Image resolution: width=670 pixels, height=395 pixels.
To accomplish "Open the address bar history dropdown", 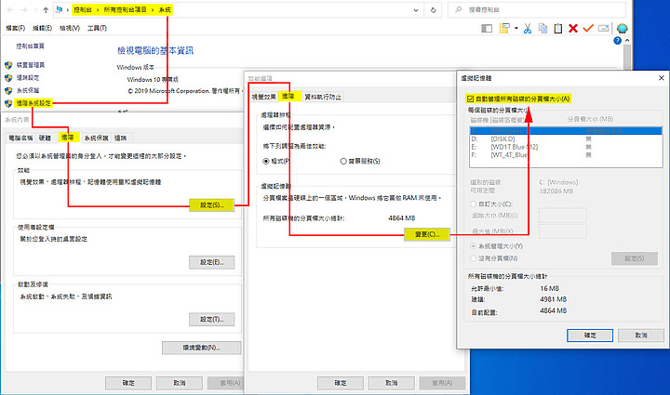I will 416,10.
